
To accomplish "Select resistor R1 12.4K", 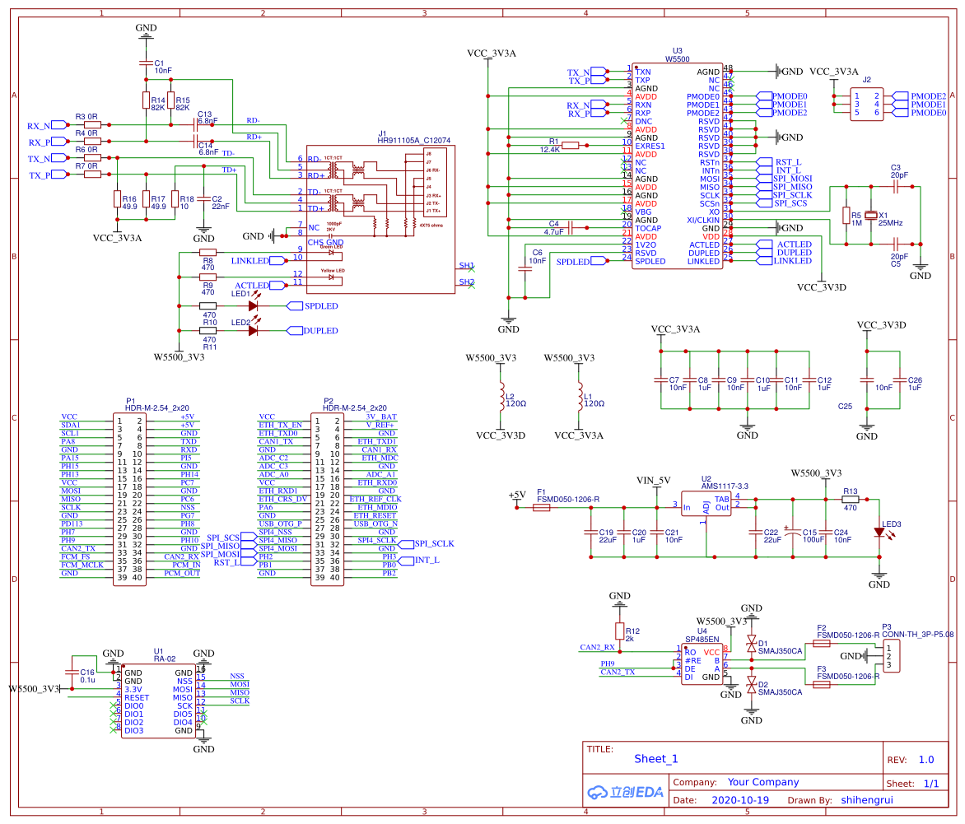I will click(x=571, y=145).
